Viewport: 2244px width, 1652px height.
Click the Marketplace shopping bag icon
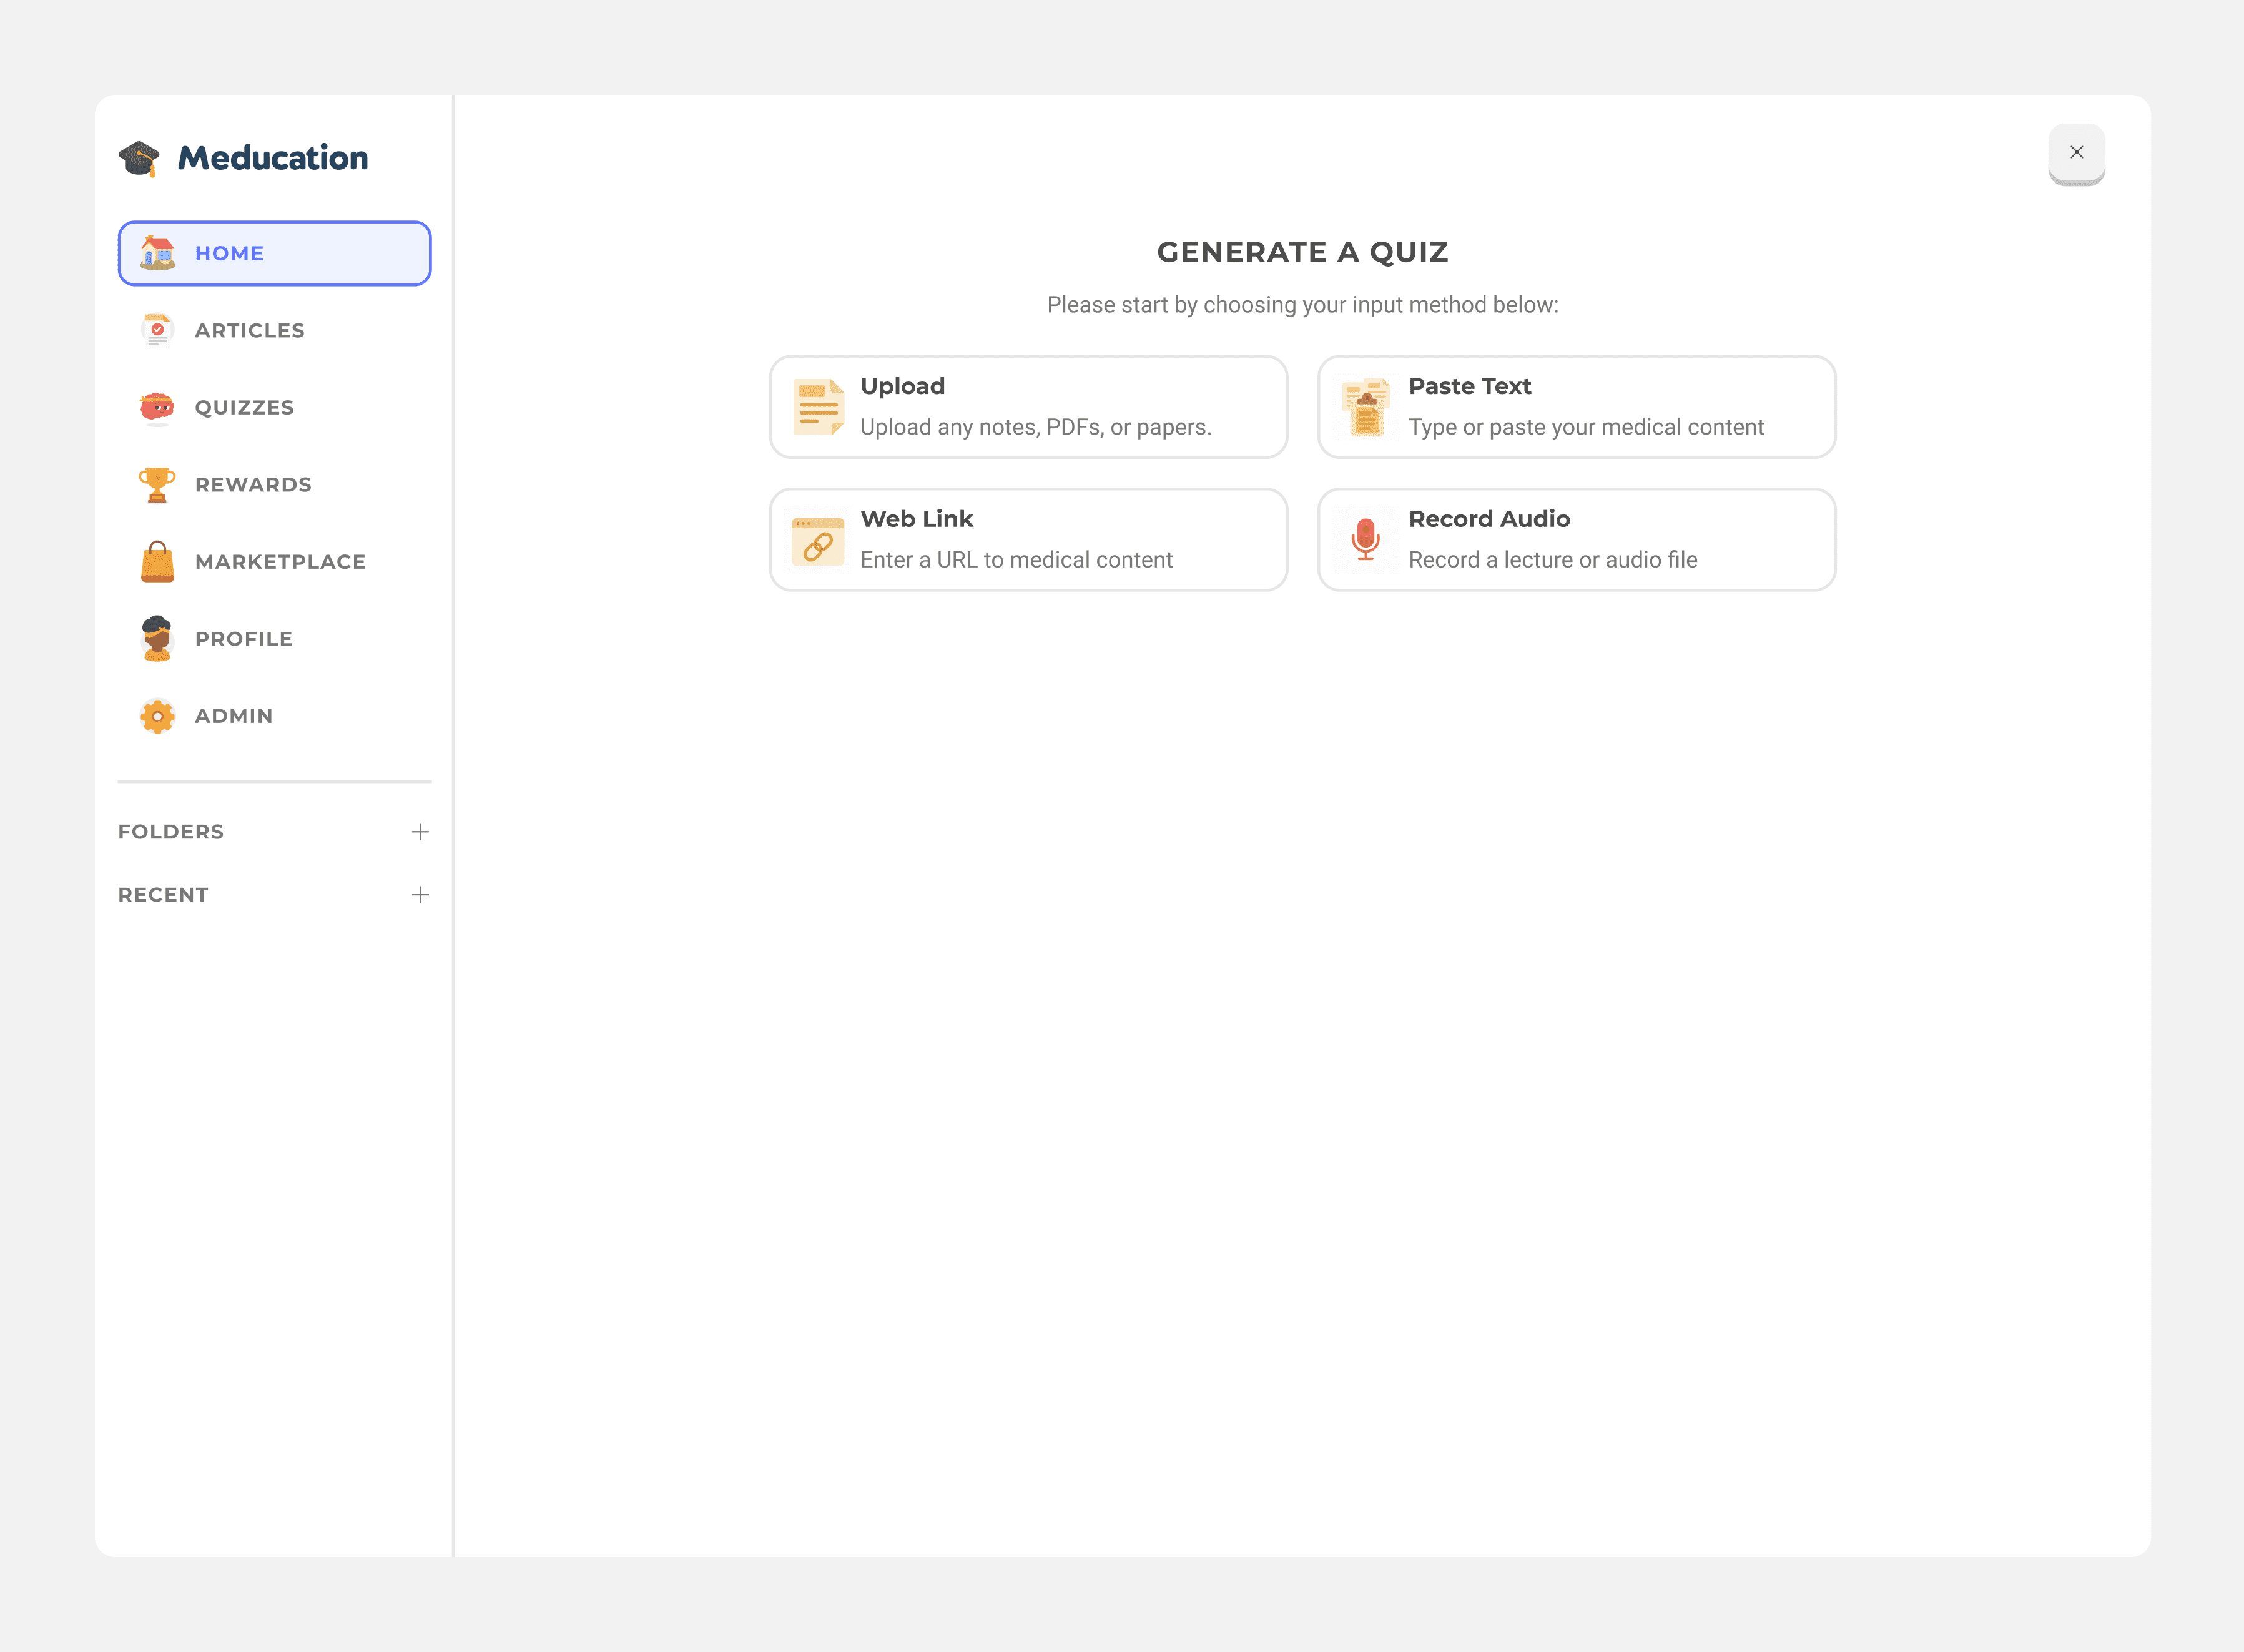tap(157, 562)
